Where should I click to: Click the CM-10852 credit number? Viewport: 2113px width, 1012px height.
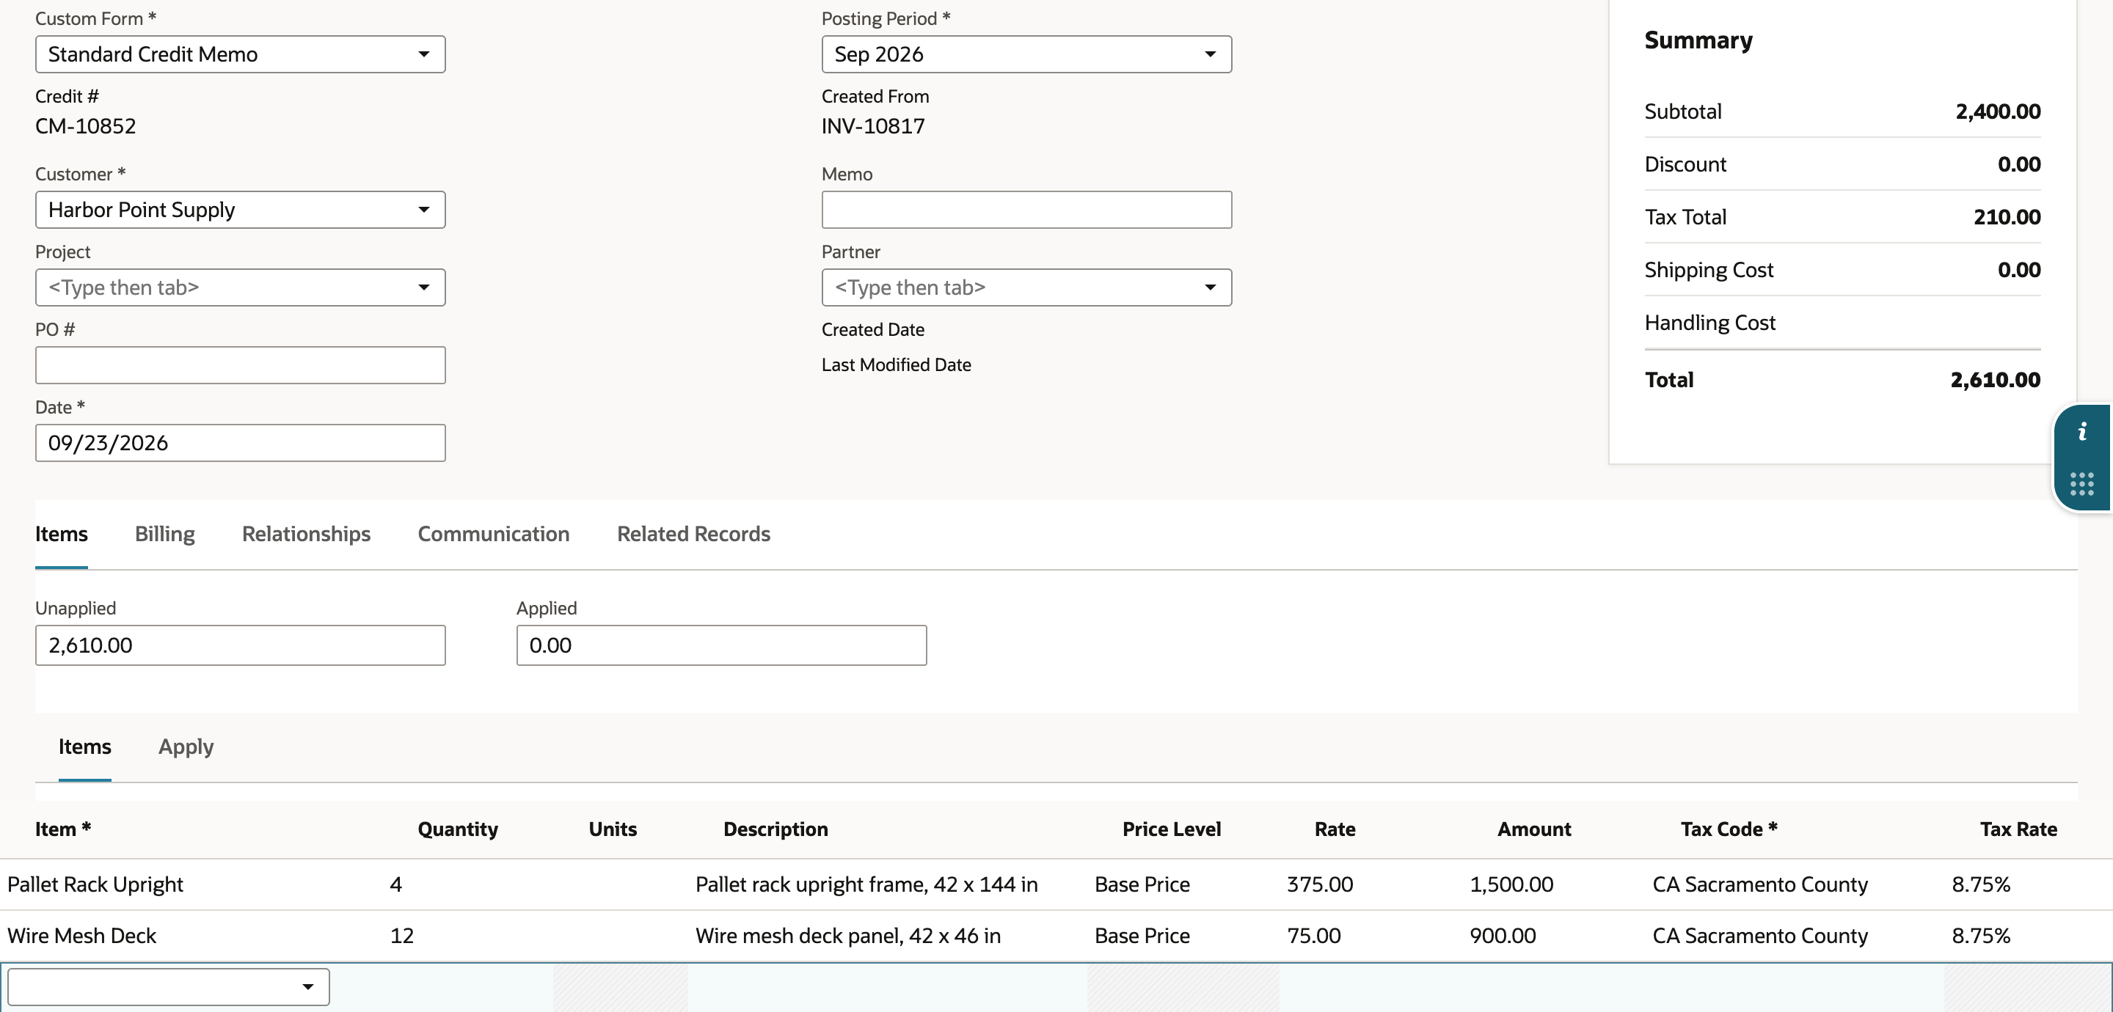pos(85,126)
